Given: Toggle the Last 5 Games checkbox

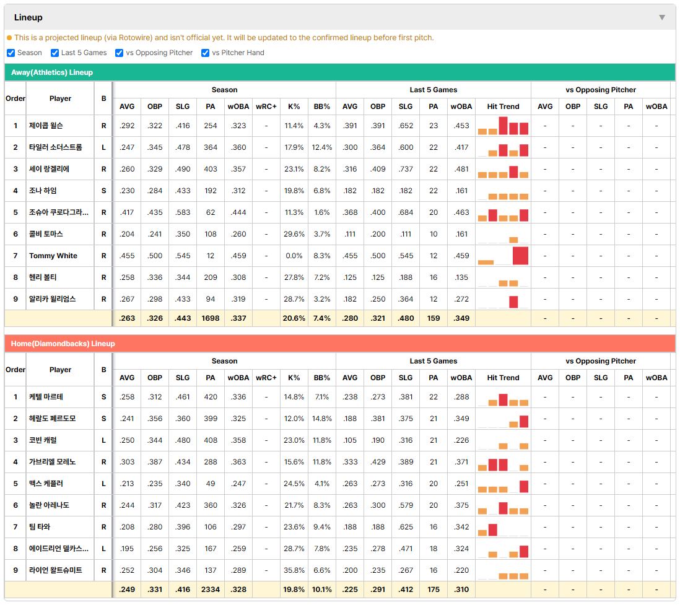Looking at the screenshot, I should 54,53.
